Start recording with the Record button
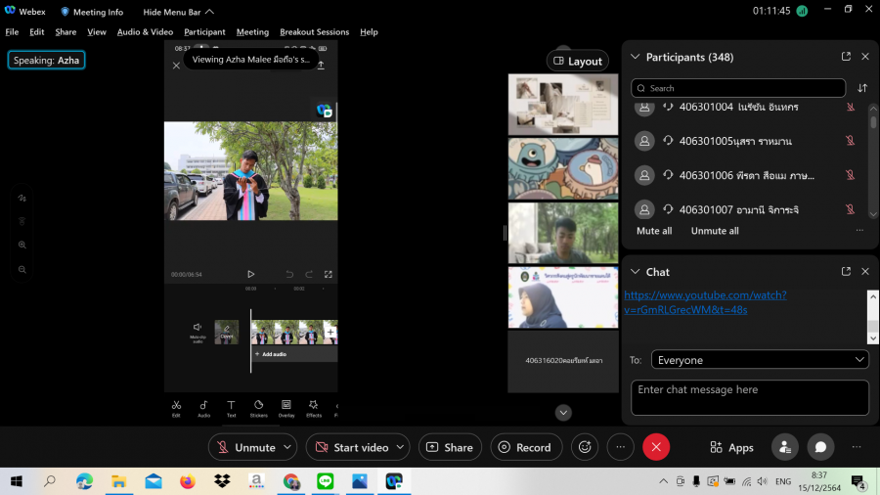 (x=525, y=447)
